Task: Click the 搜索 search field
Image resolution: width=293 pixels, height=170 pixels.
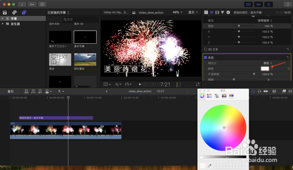Action: [81, 19]
